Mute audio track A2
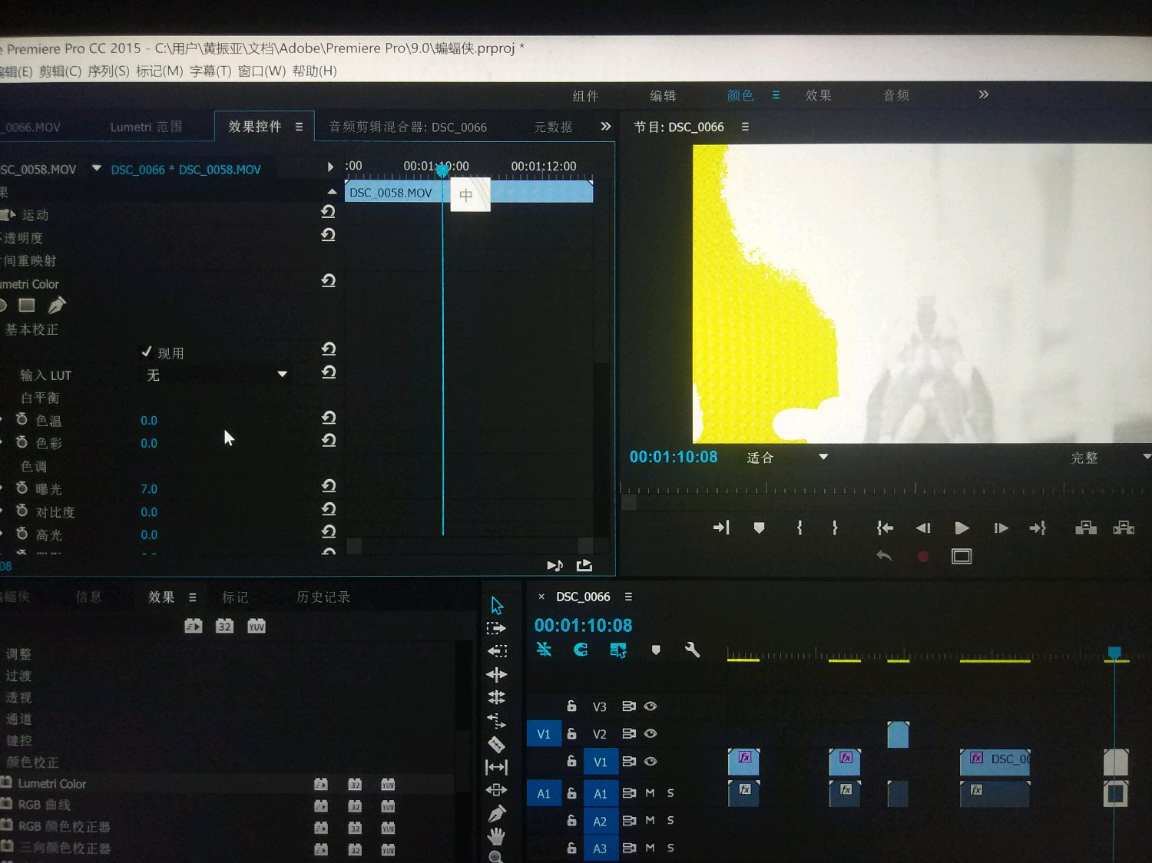This screenshot has width=1152, height=863. 650,821
